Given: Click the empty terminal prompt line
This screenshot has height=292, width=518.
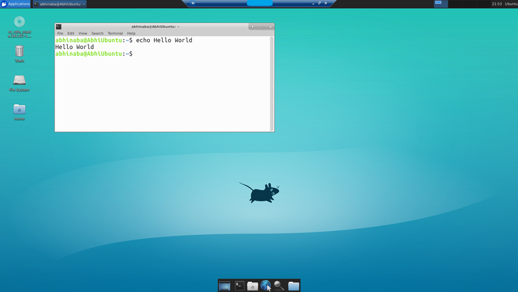Looking at the screenshot, I should click(x=94, y=54).
